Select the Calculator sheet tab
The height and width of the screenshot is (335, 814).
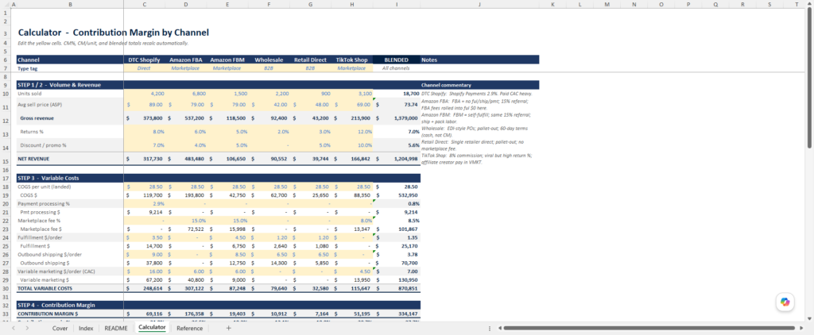[x=152, y=328]
